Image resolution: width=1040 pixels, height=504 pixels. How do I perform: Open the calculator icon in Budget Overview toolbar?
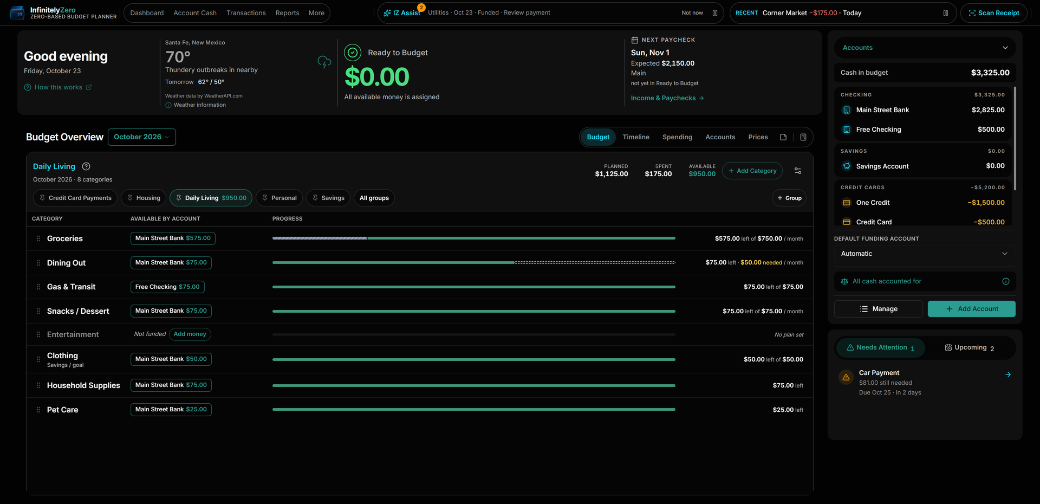point(803,137)
